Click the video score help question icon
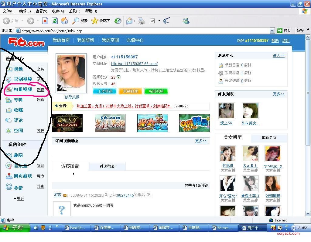 (x=118, y=77)
